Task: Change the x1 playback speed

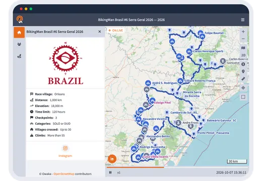Action: [119, 172]
